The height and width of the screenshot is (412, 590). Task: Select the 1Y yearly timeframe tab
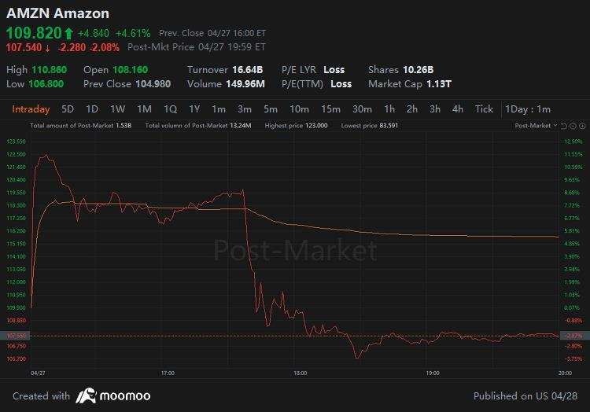(194, 109)
